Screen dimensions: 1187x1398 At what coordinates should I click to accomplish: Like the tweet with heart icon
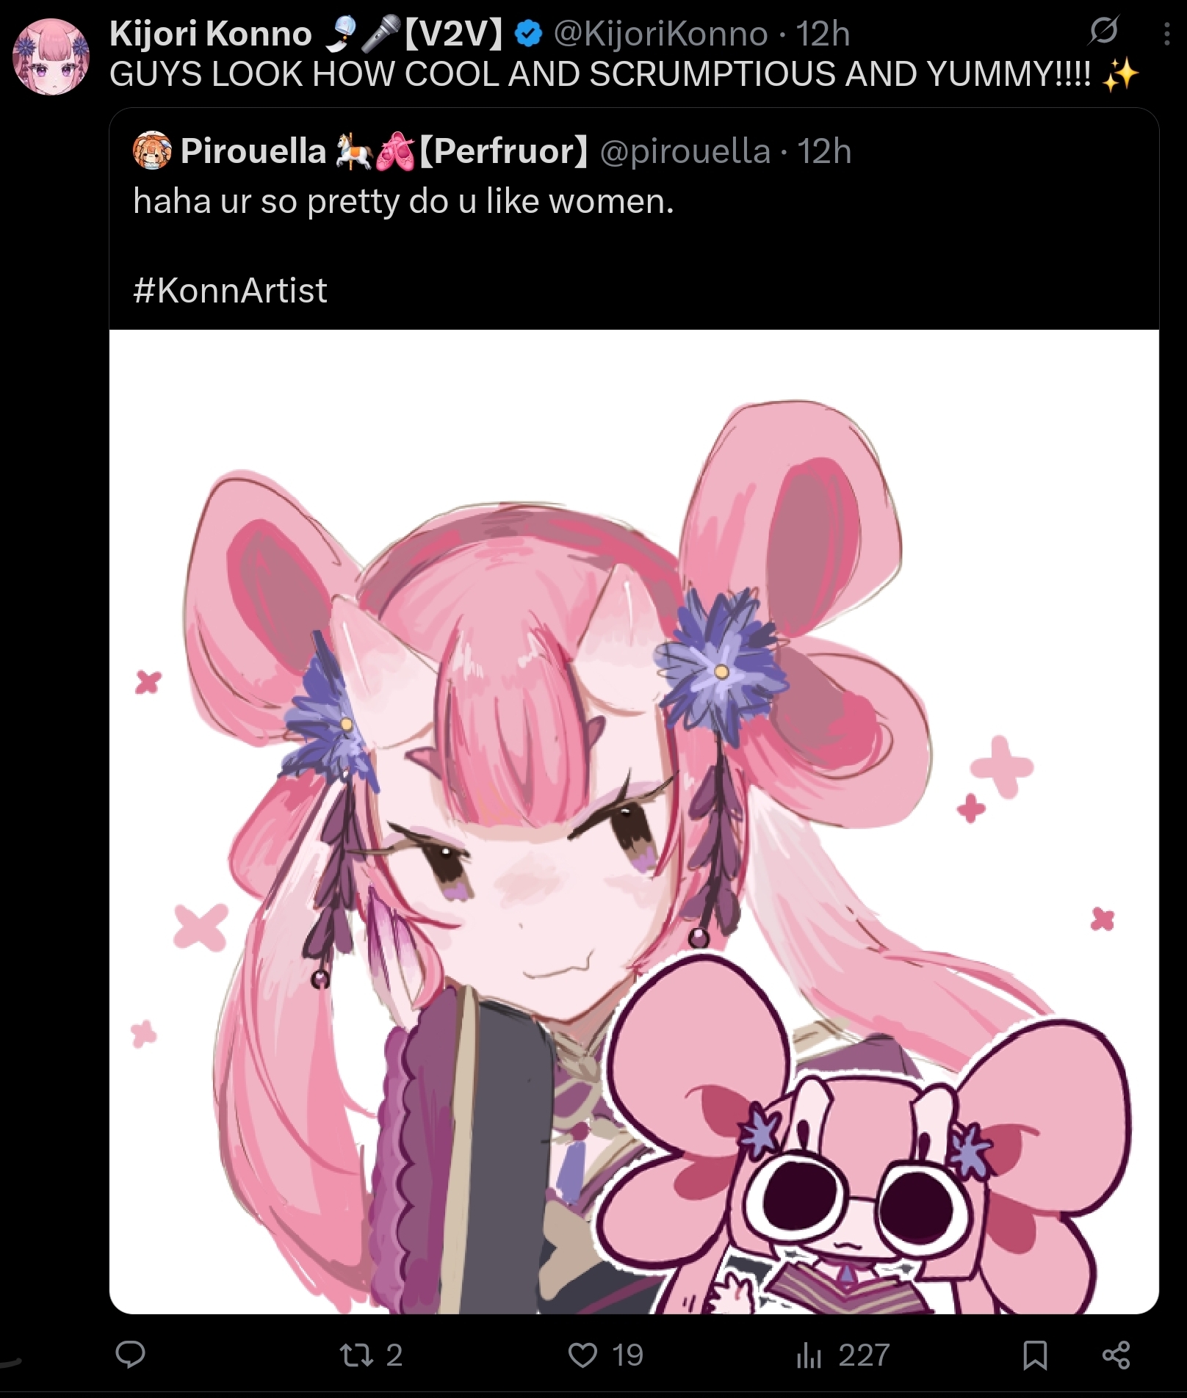coord(582,1355)
